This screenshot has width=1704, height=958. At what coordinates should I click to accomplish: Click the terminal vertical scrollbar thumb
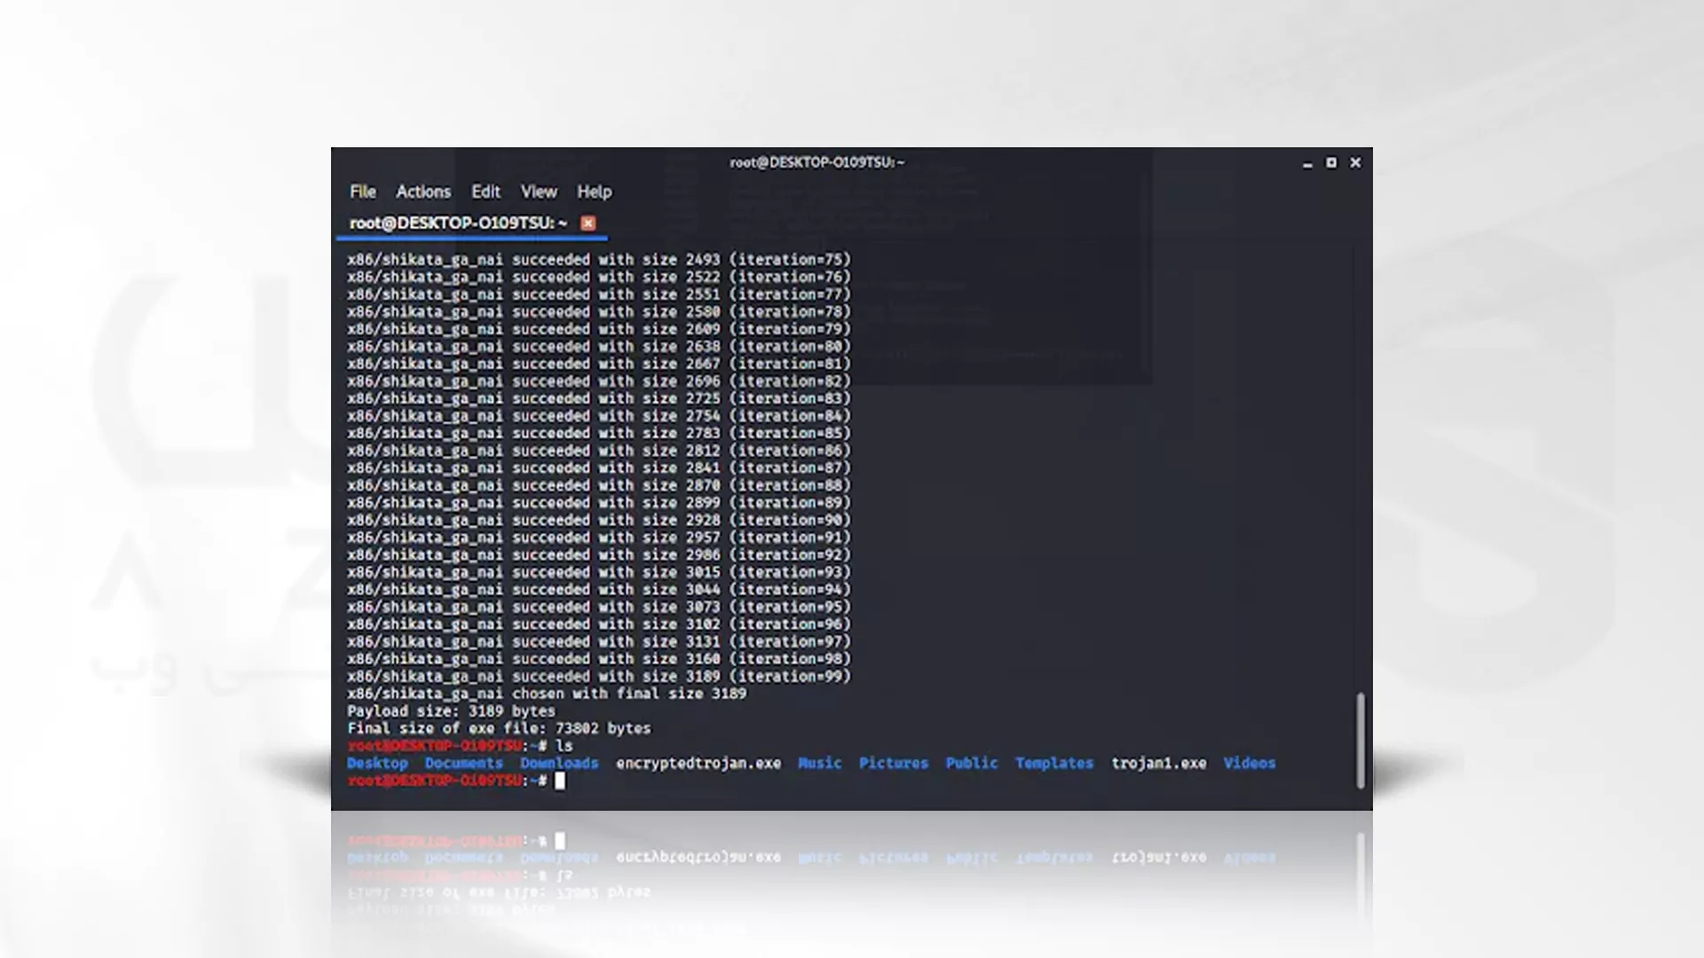(1360, 741)
